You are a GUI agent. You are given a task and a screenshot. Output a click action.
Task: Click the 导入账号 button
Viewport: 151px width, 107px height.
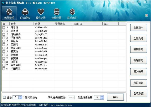[138, 72]
